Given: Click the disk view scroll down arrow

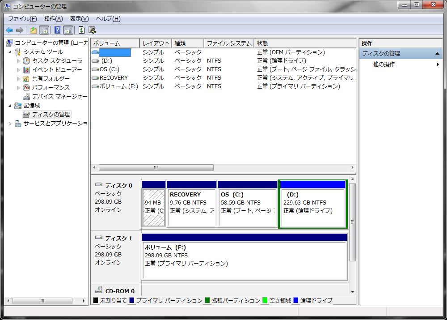Looking at the screenshot, I should 353,292.
